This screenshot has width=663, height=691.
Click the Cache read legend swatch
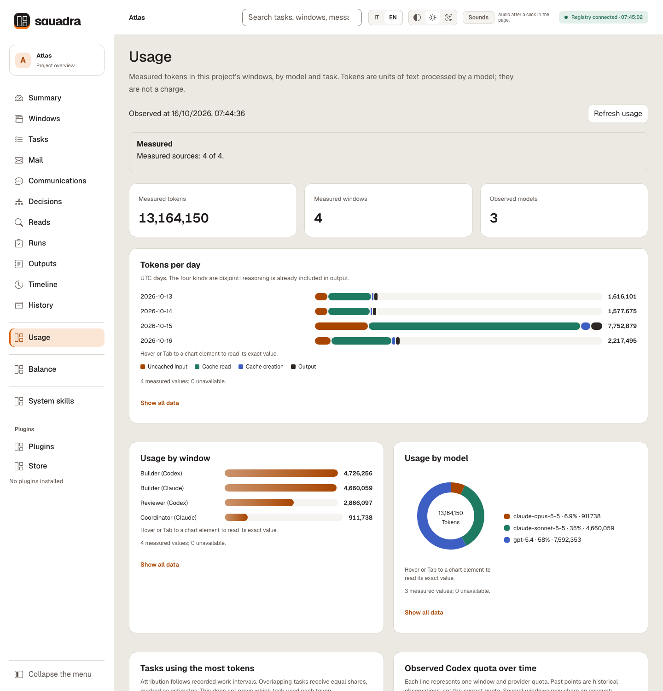[x=197, y=367]
